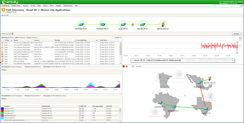Click the faded Austin-SV-01 server icon on map
The image size is (244, 123).
210,96
